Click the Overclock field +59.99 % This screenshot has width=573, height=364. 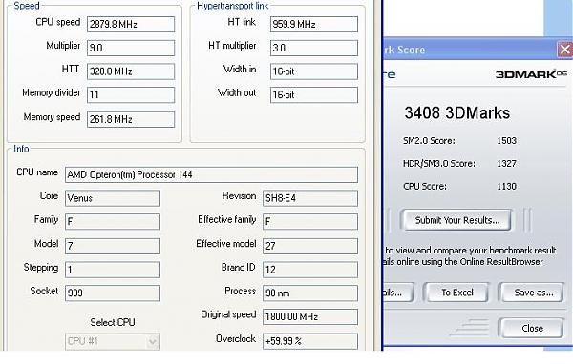click(x=310, y=341)
